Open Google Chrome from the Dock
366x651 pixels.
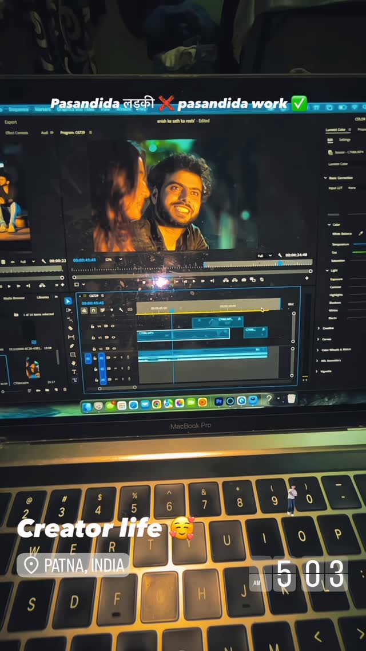[x=156, y=403]
